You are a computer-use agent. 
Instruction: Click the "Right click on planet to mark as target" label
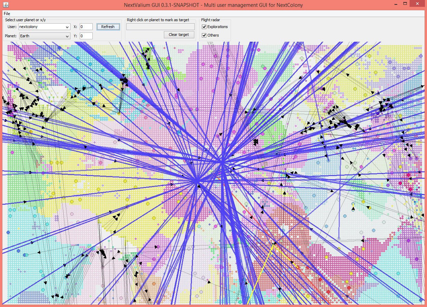158,20
